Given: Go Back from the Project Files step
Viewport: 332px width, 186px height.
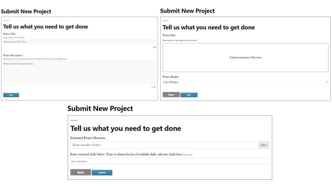Looking at the screenshot, I should pos(171,95).
